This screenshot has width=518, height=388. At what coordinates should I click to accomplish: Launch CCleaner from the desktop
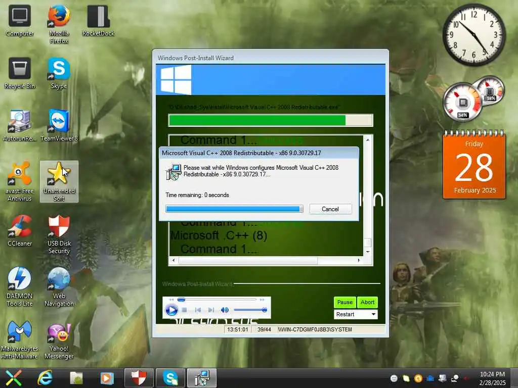[x=20, y=230]
